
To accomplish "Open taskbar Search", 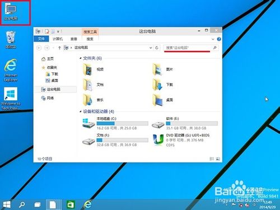I will click(22, 204).
